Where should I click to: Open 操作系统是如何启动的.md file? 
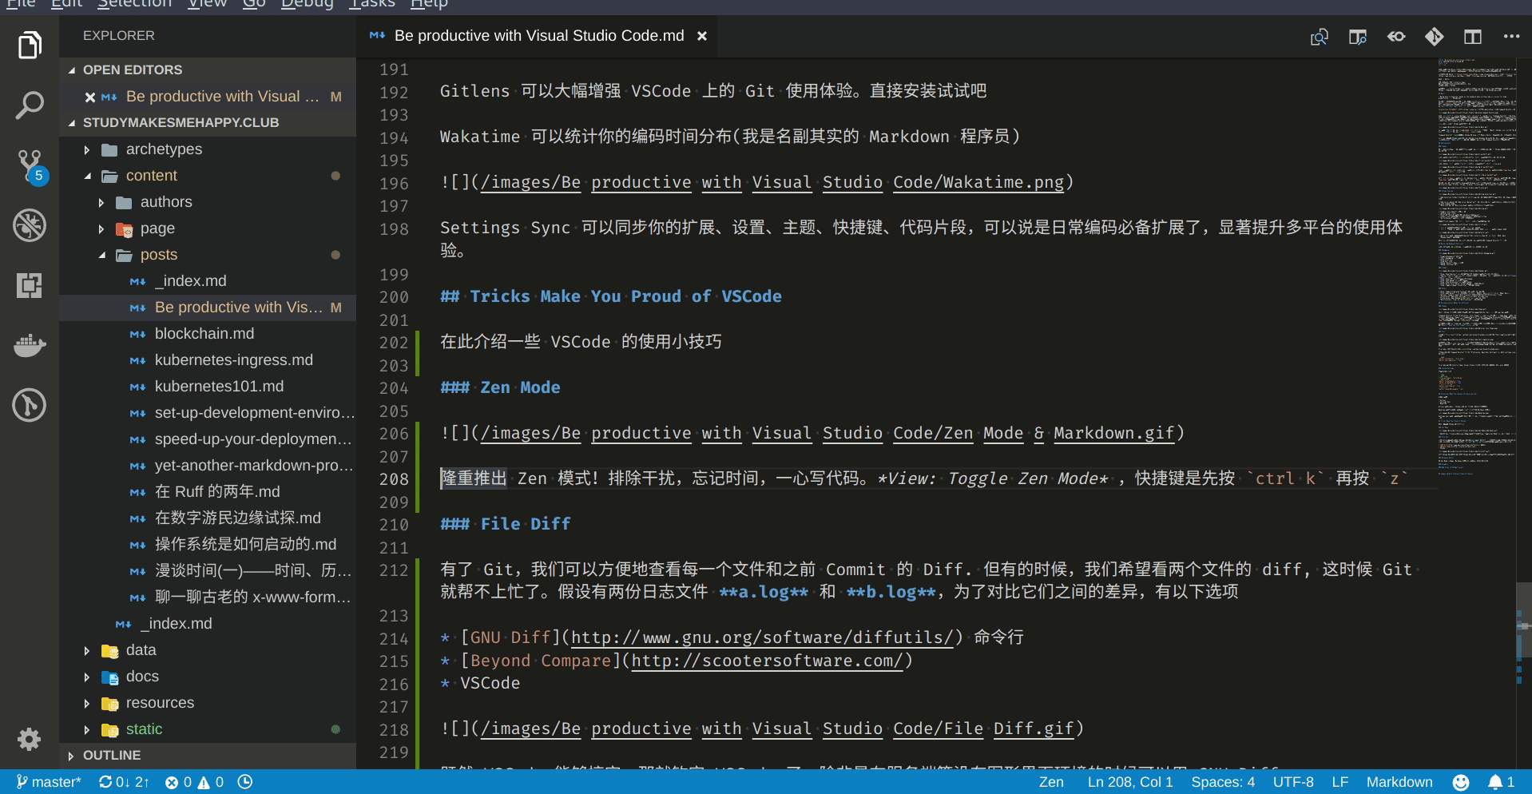pyautogui.click(x=208, y=545)
